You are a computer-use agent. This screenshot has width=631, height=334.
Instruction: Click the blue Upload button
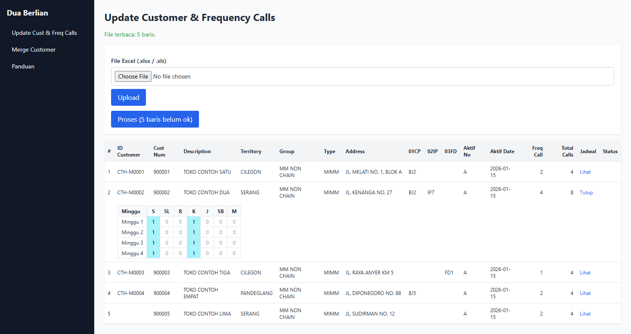pos(128,97)
